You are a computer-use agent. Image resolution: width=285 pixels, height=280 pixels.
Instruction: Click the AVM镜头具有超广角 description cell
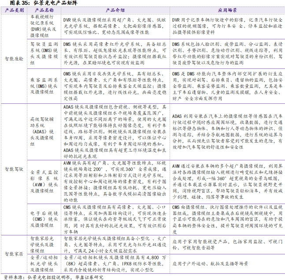[115, 182]
